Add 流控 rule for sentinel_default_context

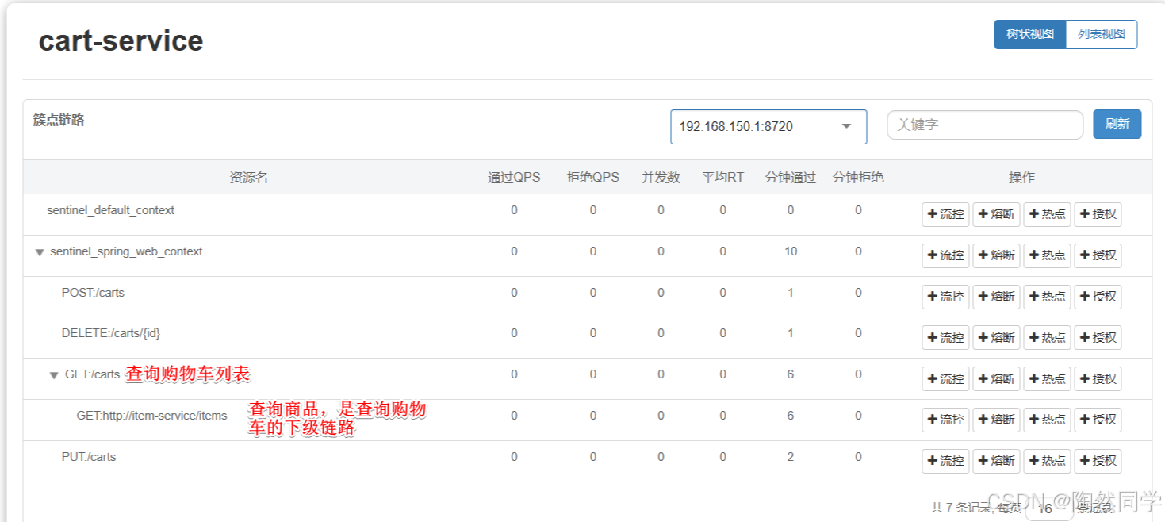coord(945,214)
